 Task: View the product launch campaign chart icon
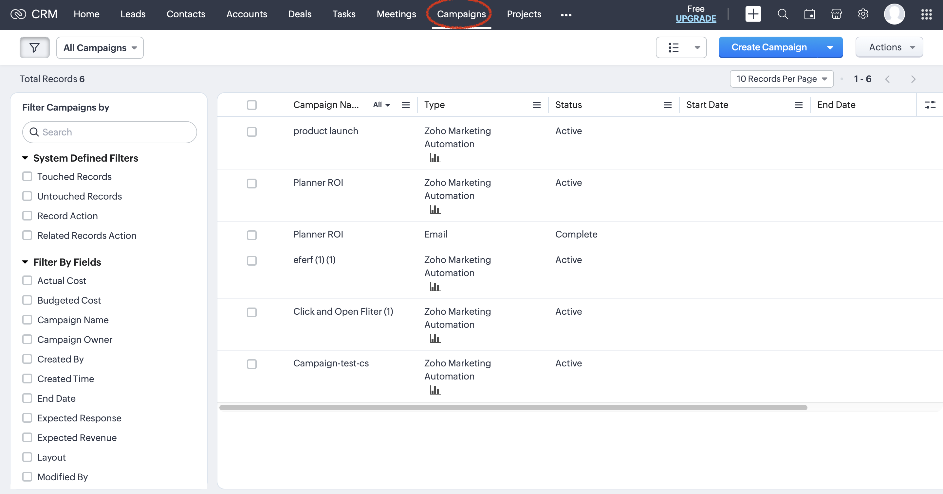point(435,158)
